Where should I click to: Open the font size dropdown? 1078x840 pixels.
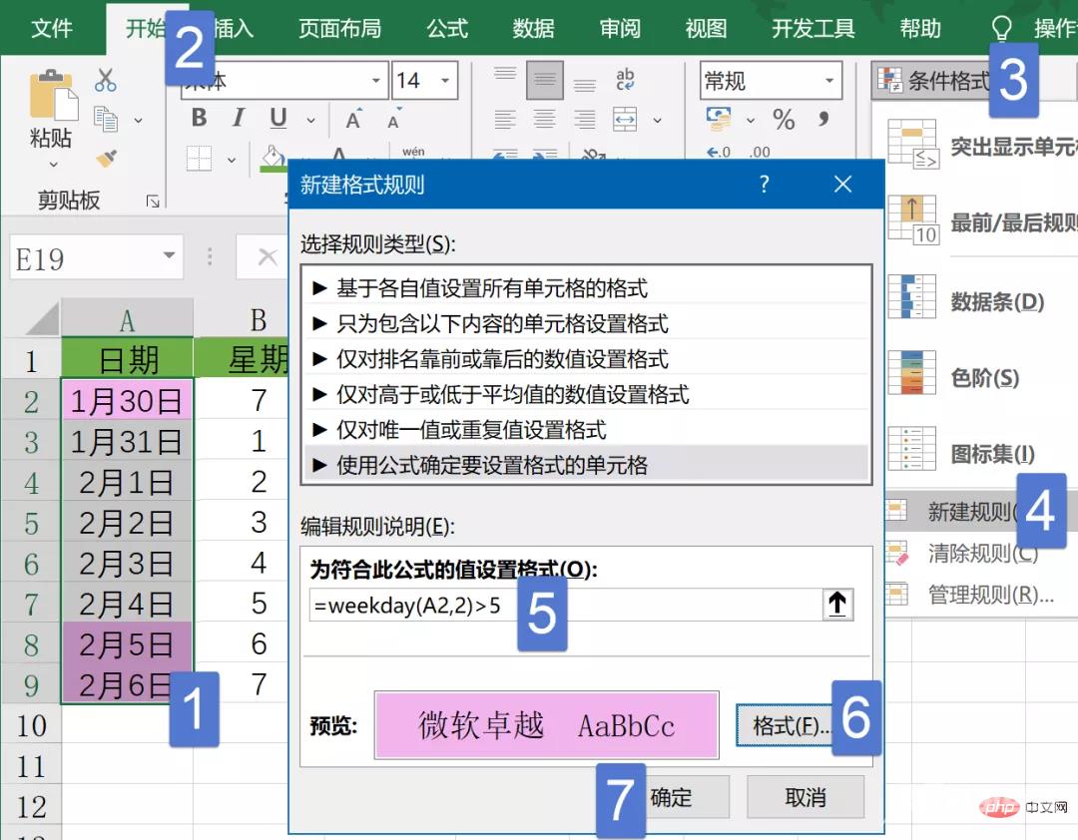444,81
